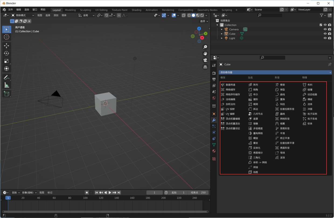The width and height of the screenshot is (334, 218).
Task: Select the Add Cube tool
Action: [x=6, y=94]
